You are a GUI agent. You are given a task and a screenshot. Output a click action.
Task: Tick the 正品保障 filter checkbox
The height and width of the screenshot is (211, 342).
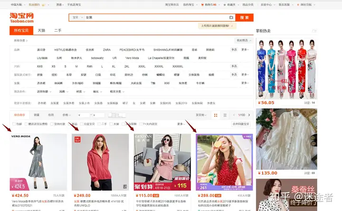tap(123, 124)
